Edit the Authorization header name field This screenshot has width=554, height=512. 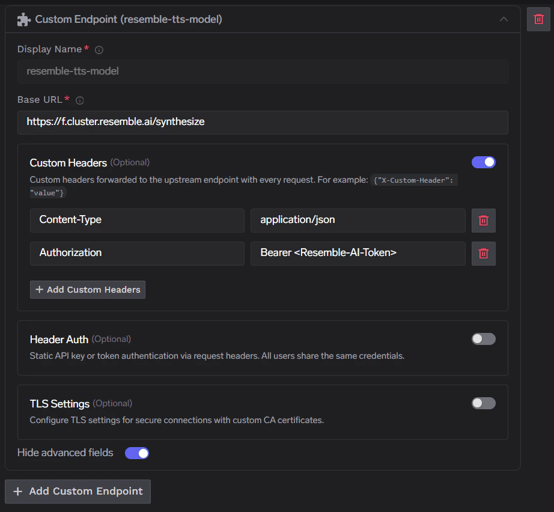pos(137,254)
